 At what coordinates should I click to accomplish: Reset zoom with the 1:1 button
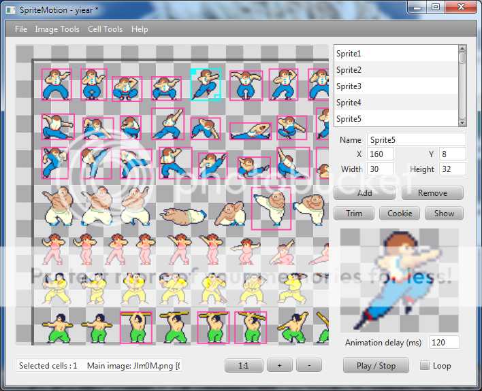tap(244, 366)
